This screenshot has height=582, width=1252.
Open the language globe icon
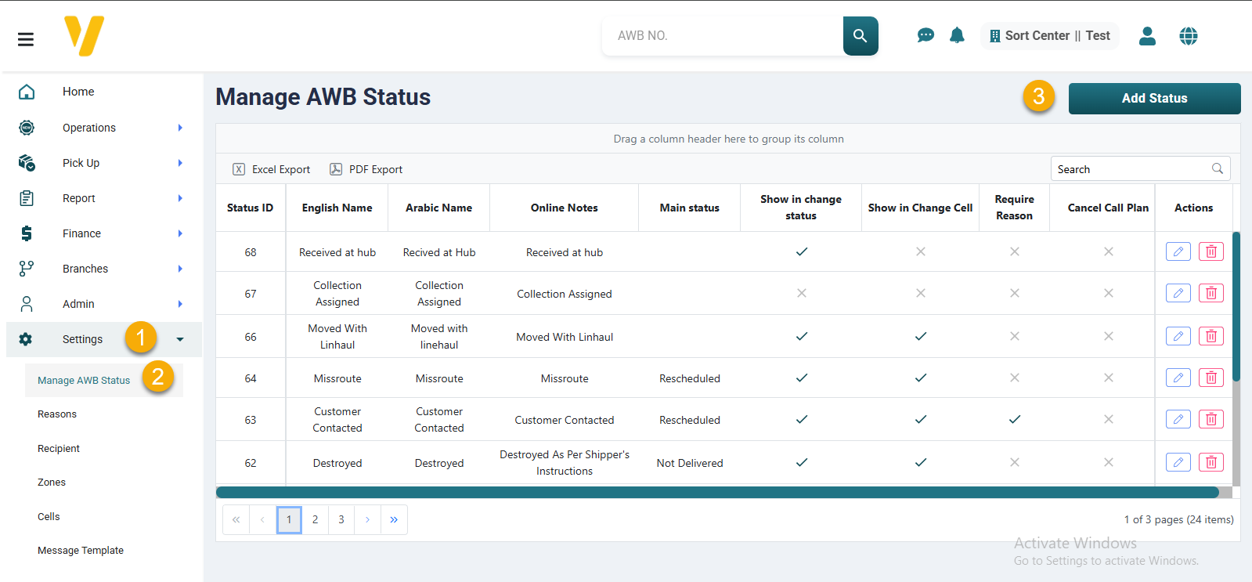coord(1189,36)
